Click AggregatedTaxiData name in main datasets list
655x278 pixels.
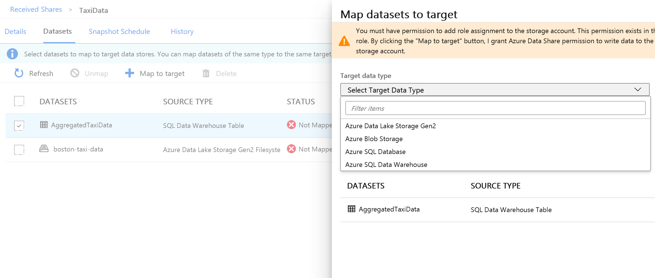click(x=82, y=125)
